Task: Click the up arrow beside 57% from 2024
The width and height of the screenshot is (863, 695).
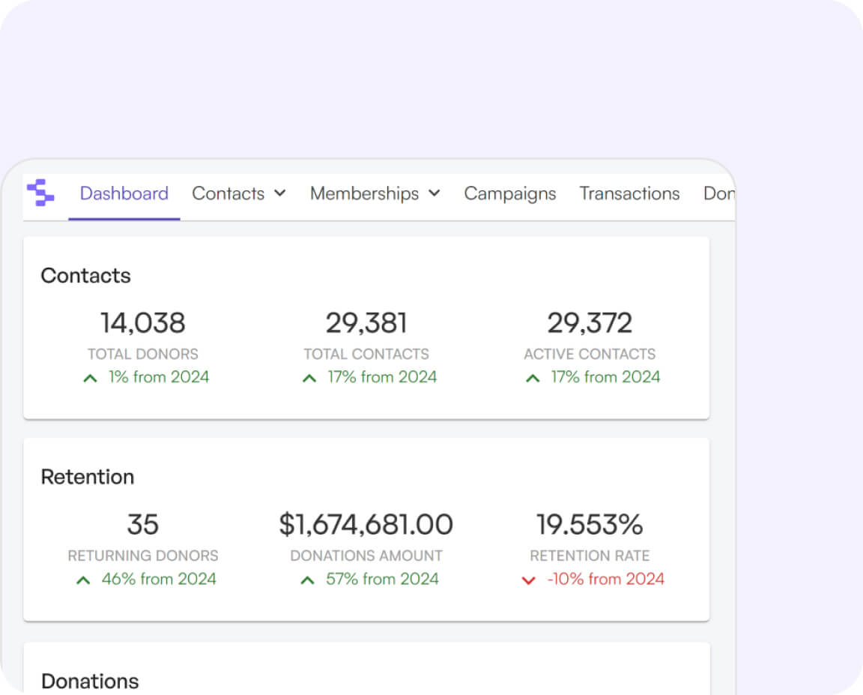Action: 308,580
